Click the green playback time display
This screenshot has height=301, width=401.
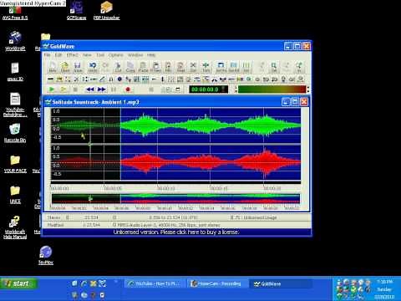point(208,89)
